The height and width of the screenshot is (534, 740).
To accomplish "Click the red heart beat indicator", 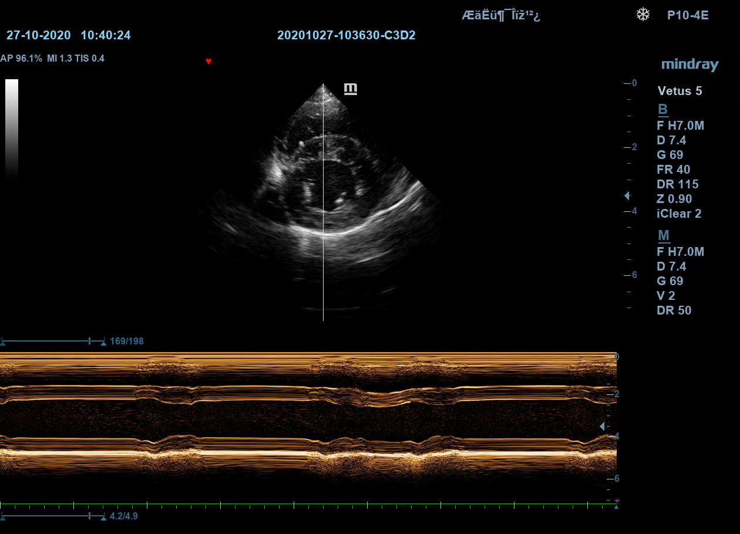I will point(208,61).
